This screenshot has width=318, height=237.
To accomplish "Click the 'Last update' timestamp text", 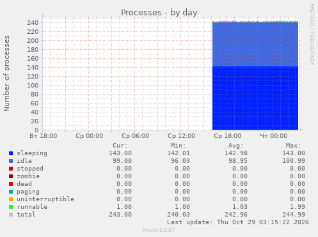I will click(x=238, y=222).
